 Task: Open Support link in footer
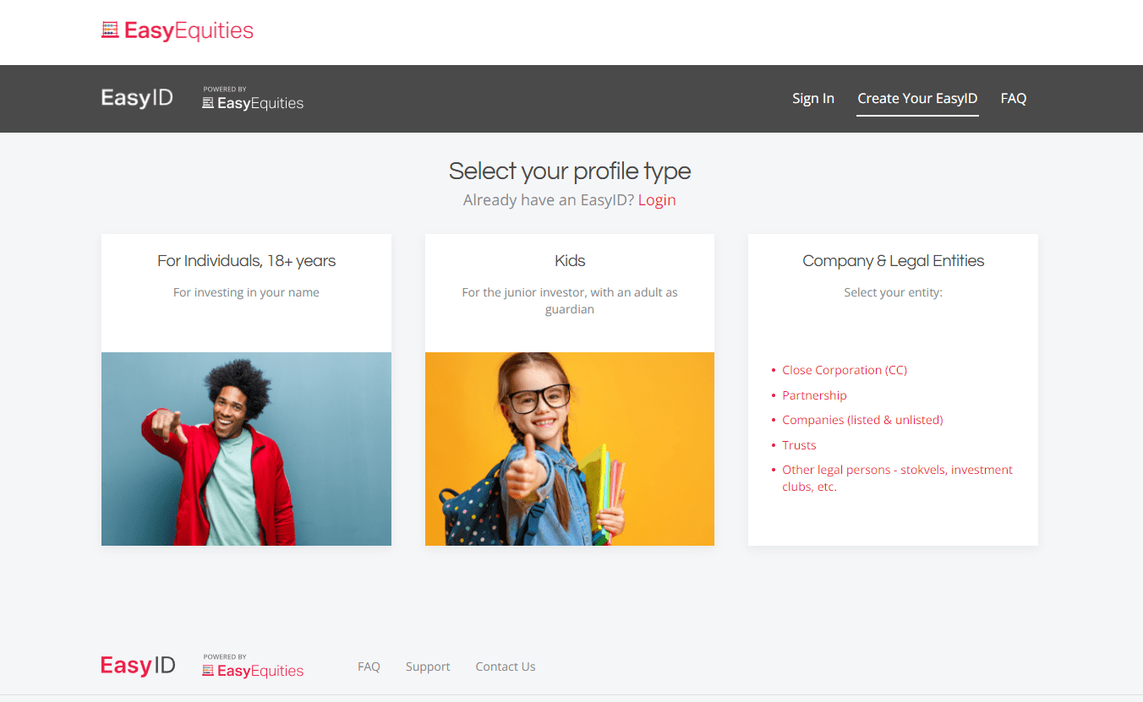(428, 667)
